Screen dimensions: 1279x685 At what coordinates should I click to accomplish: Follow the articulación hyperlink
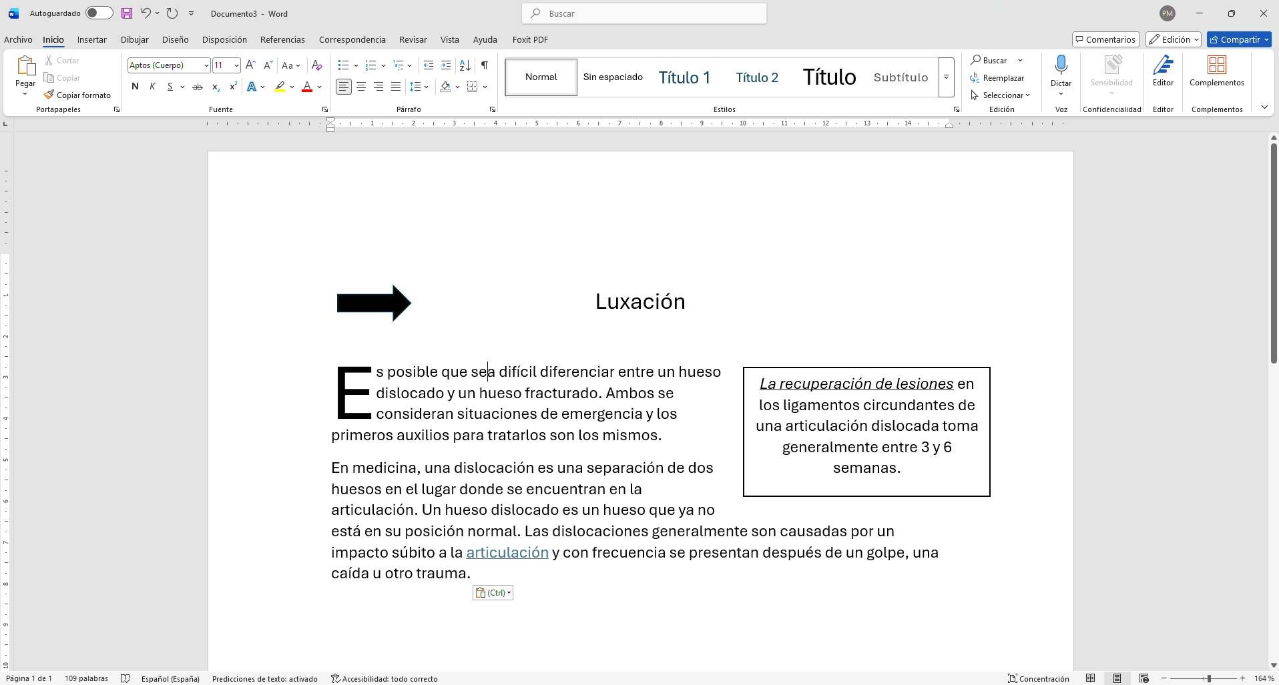(x=507, y=552)
